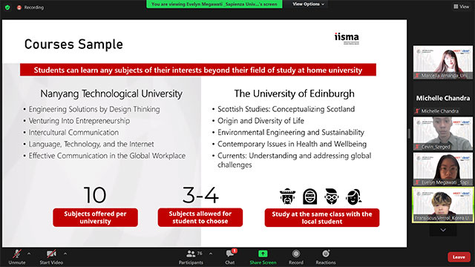Click 'Subjects offered per university' red label
The height and width of the screenshot is (267, 475).
[95, 217]
